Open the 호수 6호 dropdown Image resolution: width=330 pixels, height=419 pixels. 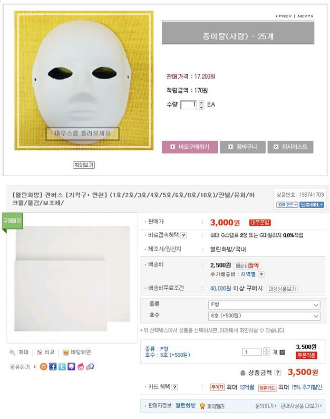pos(264,316)
